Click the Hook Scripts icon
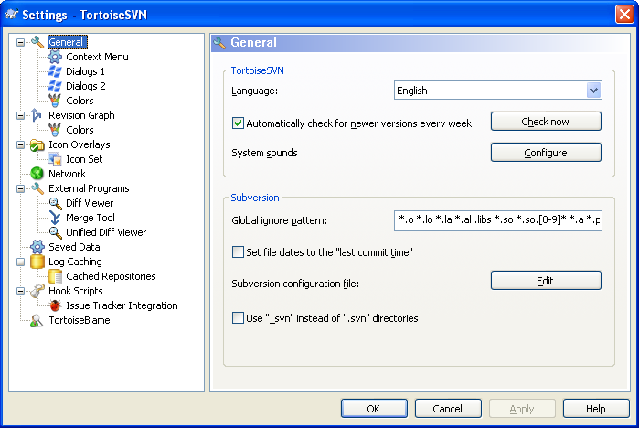The image size is (639, 428). pos(37,291)
